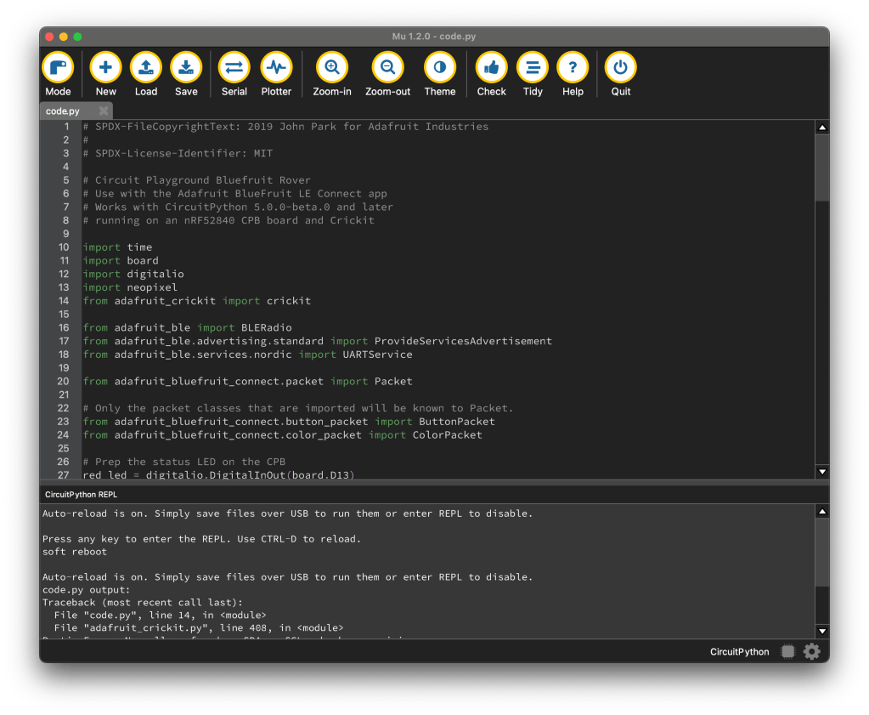Open the Mode selector

point(58,68)
